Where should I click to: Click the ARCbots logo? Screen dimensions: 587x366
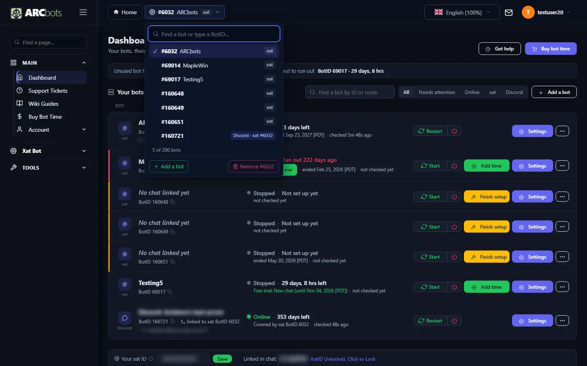point(36,13)
